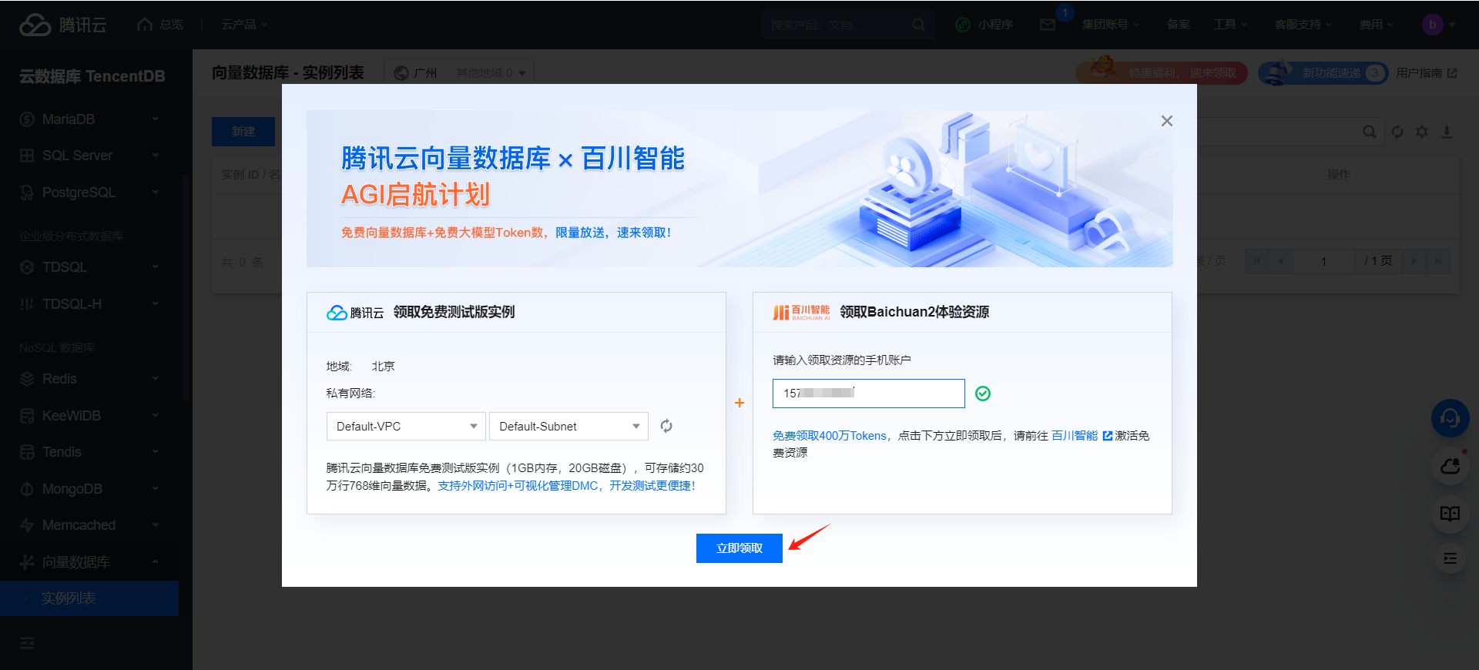The image size is (1479, 670).
Task: Open the 工具 menu
Action: tap(1229, 25)
